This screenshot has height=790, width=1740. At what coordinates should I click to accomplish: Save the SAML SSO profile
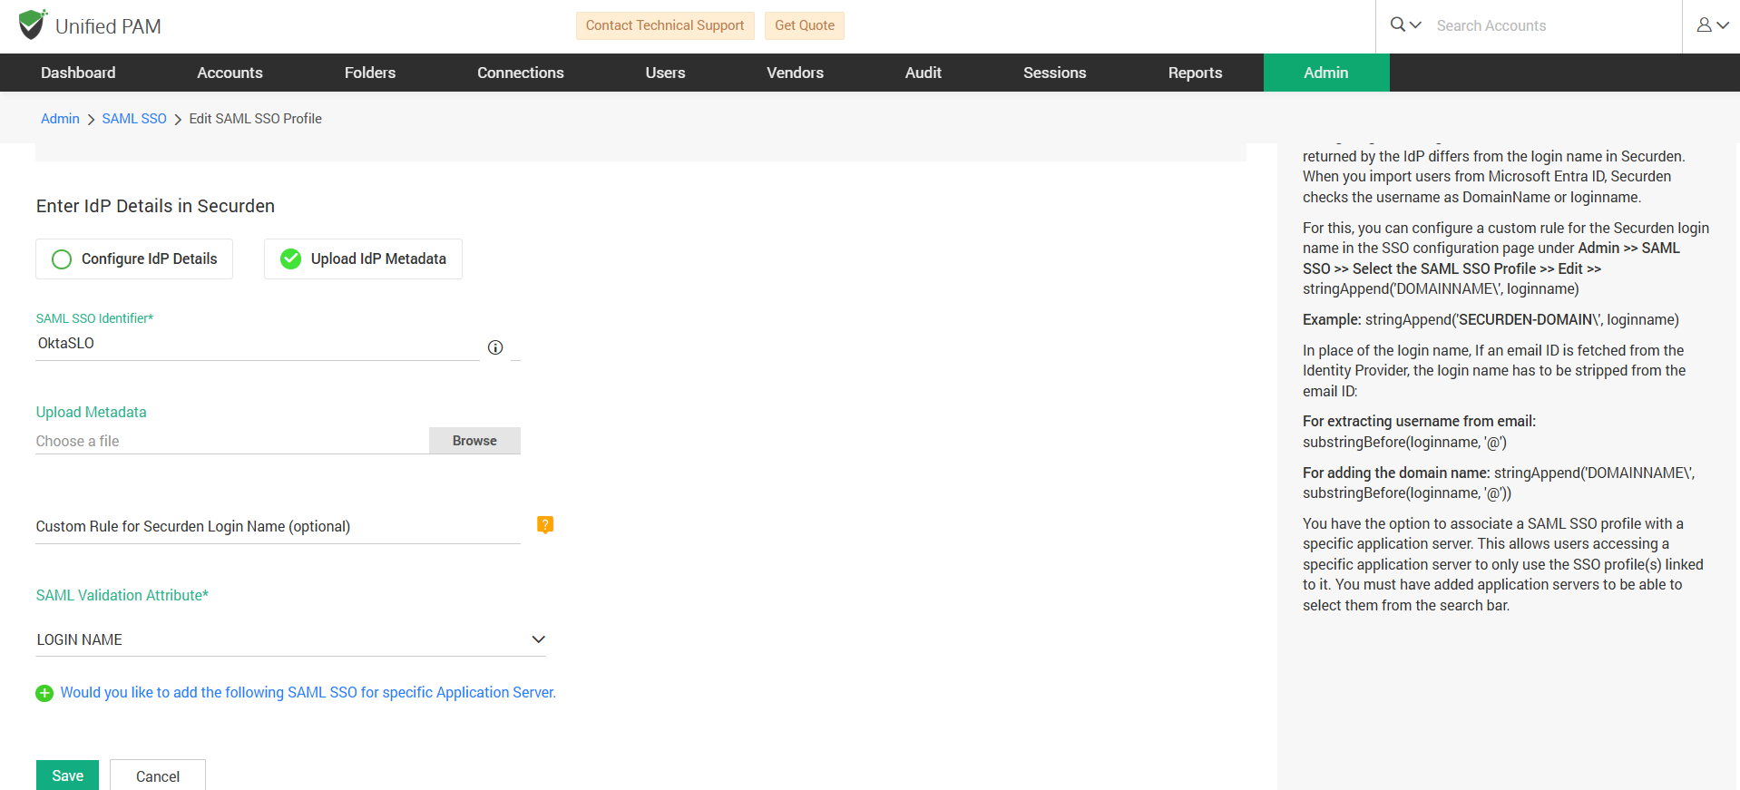click(67, 775)
